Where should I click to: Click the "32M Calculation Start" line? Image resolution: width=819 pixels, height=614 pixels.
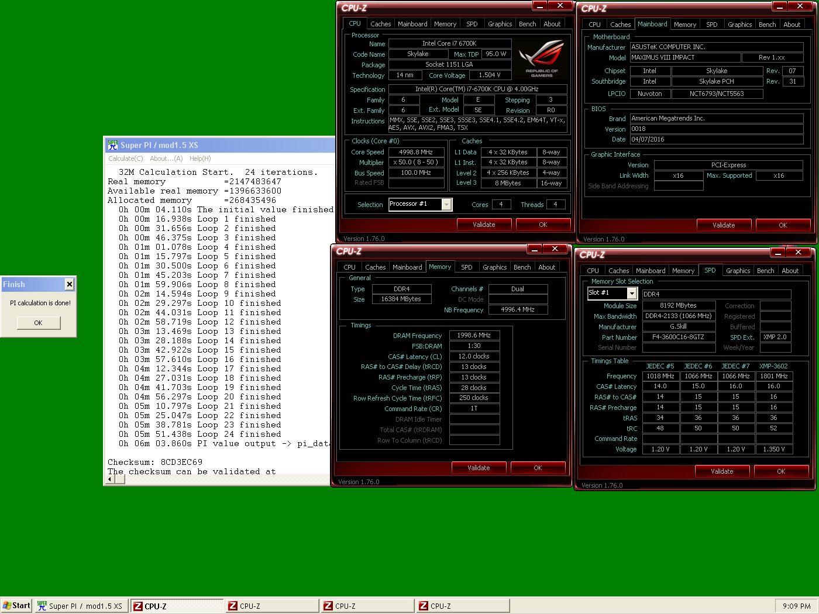(x=218, y=172)
